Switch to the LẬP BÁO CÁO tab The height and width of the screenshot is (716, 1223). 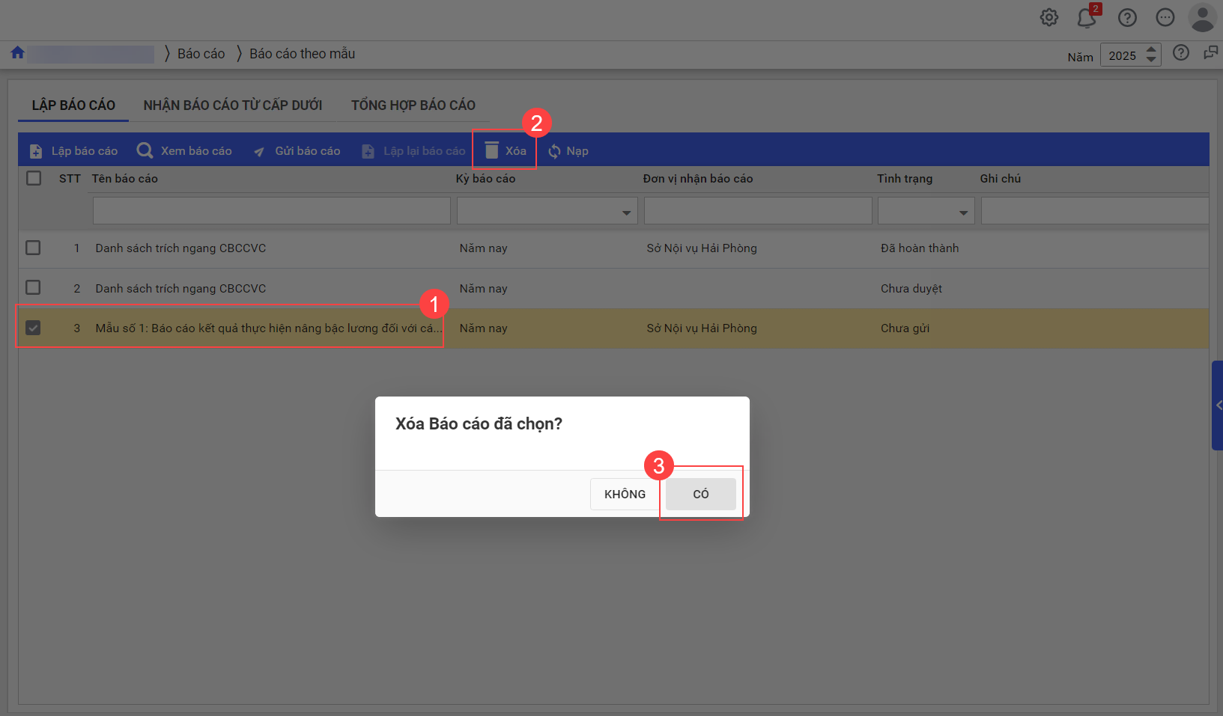tap(73, 105)
